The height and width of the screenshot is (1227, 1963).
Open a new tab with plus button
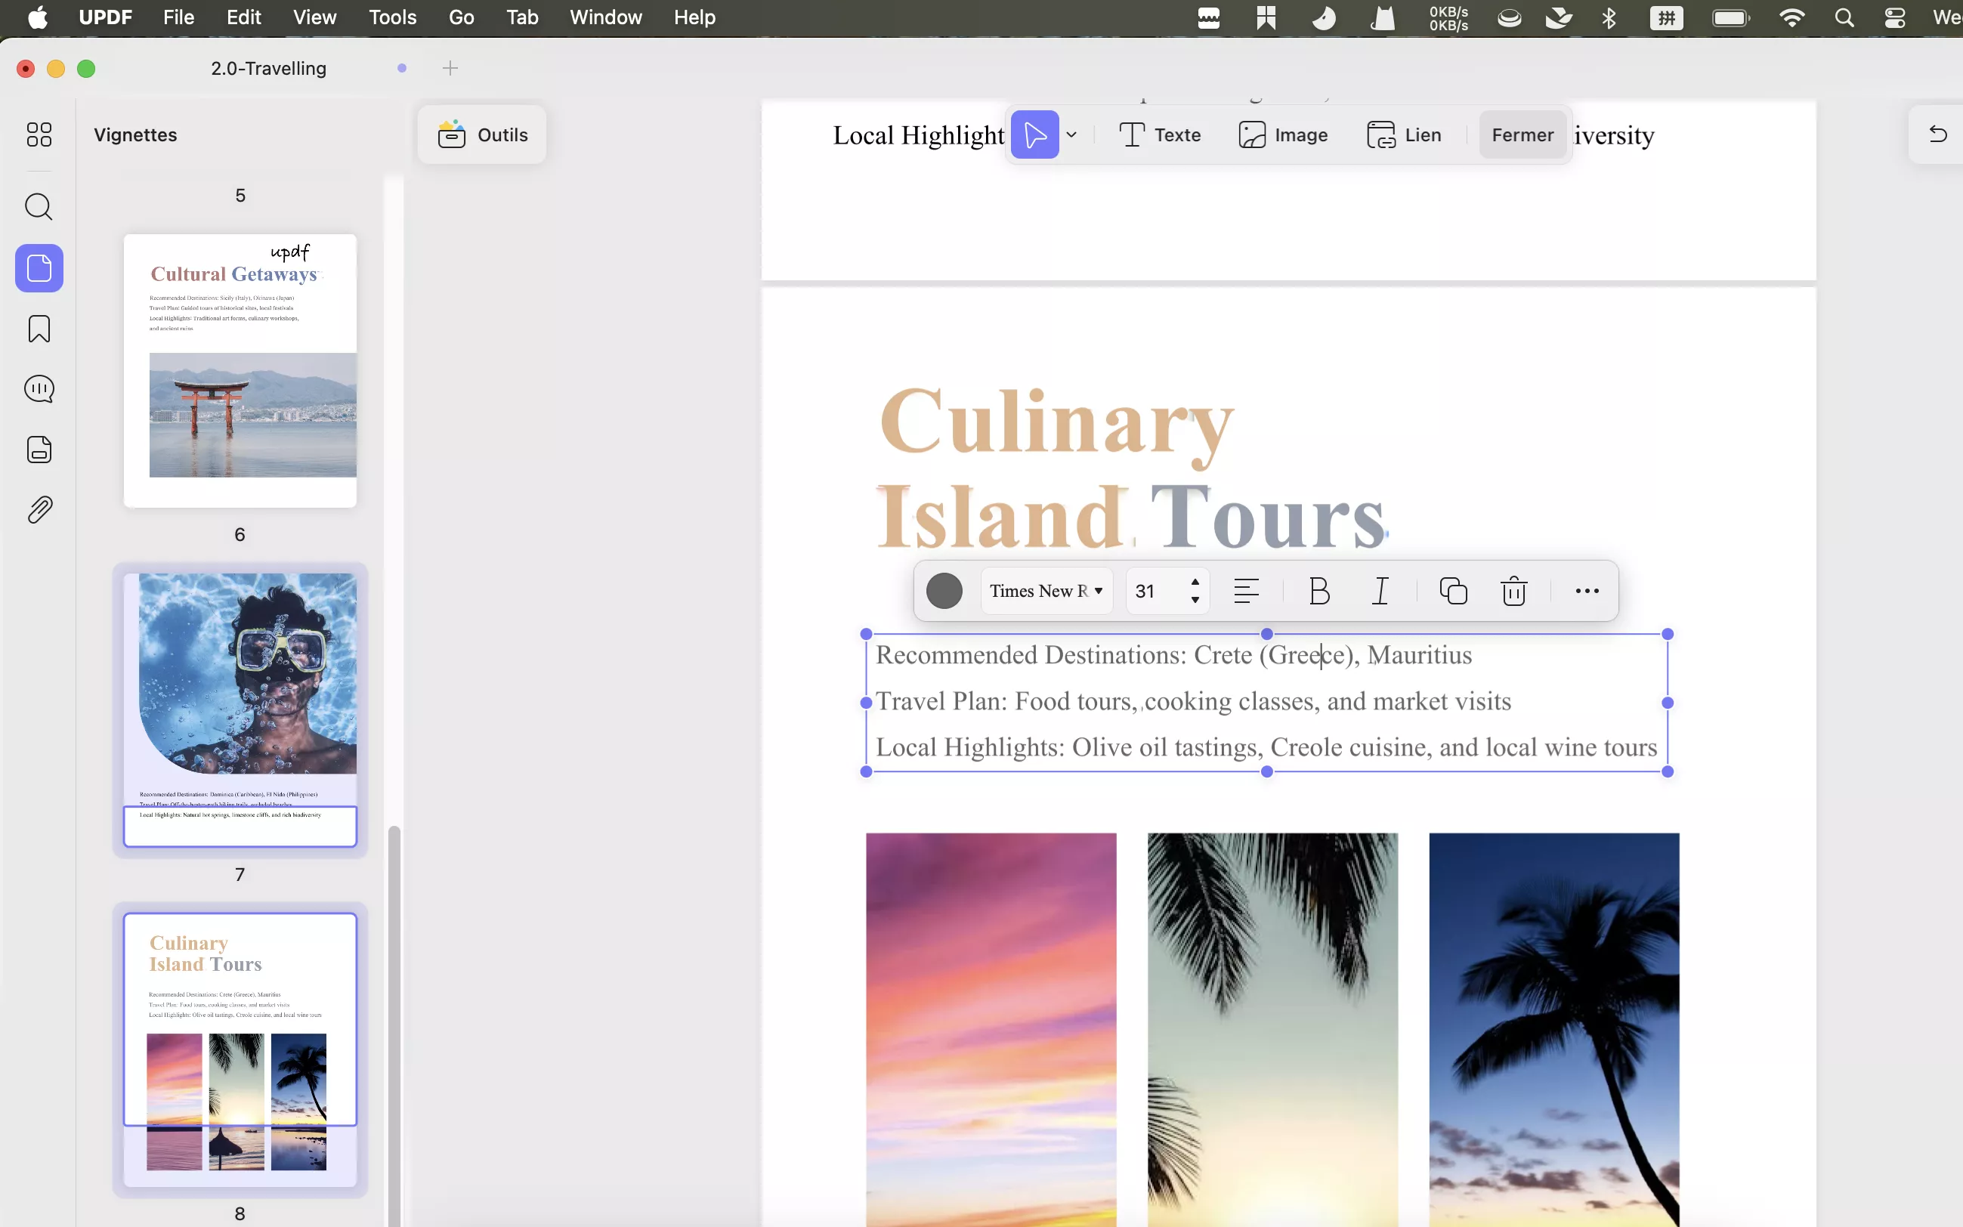point(450,68)
